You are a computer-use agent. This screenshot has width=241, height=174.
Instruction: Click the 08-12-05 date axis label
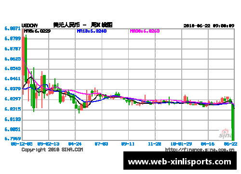[x=22, y=144]
